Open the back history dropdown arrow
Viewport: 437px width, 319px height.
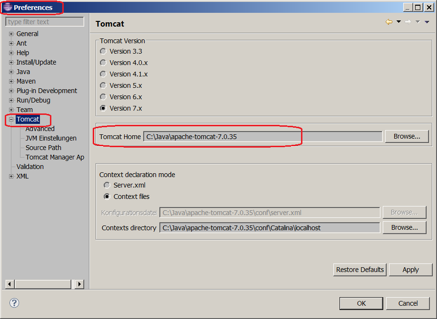pos(398,22)
